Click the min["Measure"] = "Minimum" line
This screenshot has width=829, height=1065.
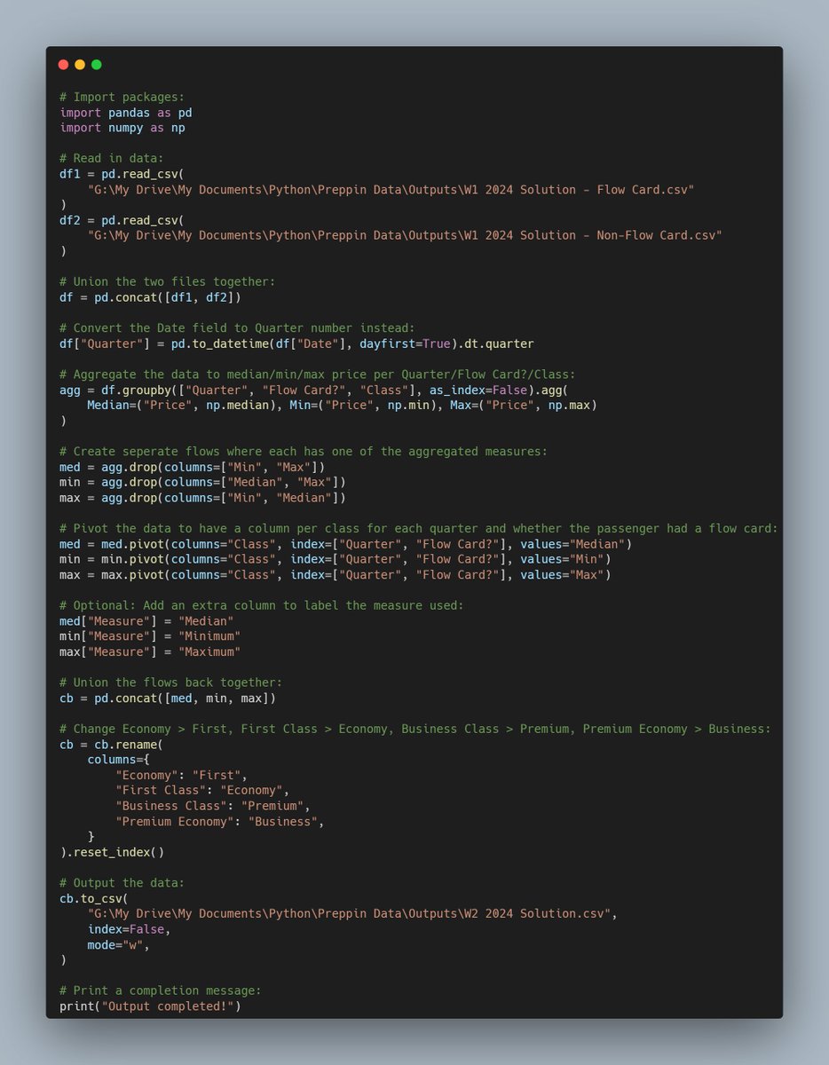(150, 636)
